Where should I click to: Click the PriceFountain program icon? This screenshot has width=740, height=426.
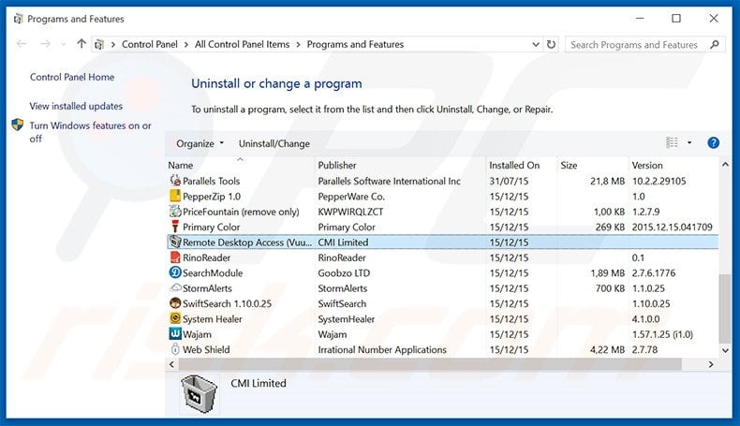coord(175,212)
